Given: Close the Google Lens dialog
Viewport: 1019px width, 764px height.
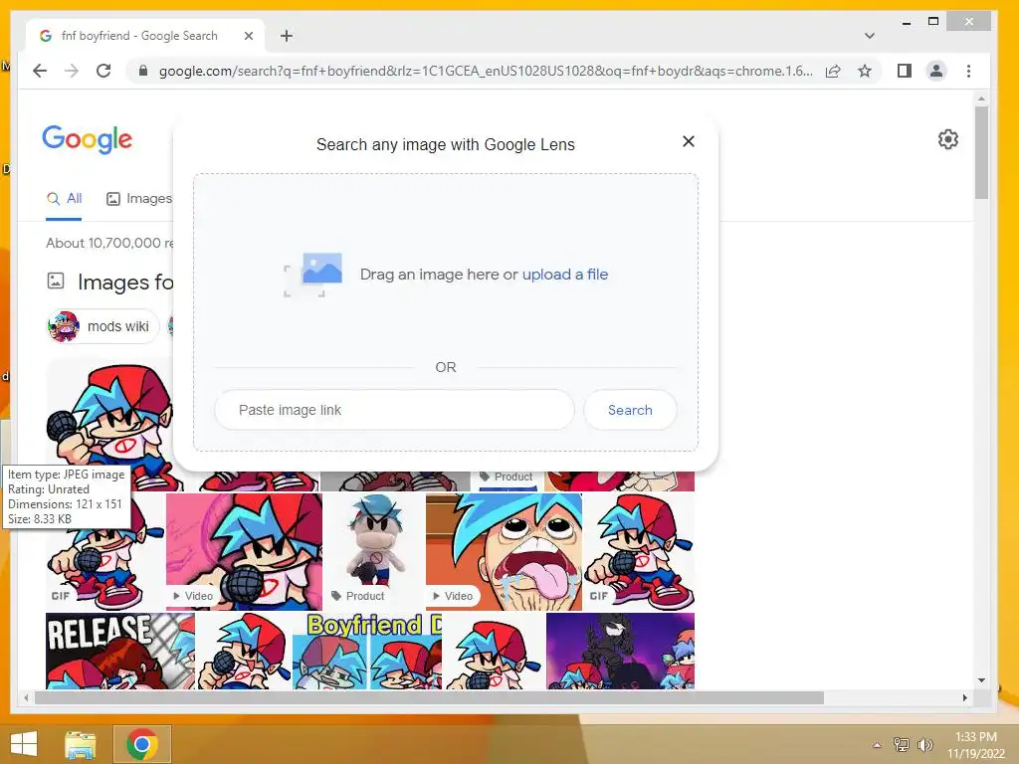Looking at the screenshot, I should 689,141.
